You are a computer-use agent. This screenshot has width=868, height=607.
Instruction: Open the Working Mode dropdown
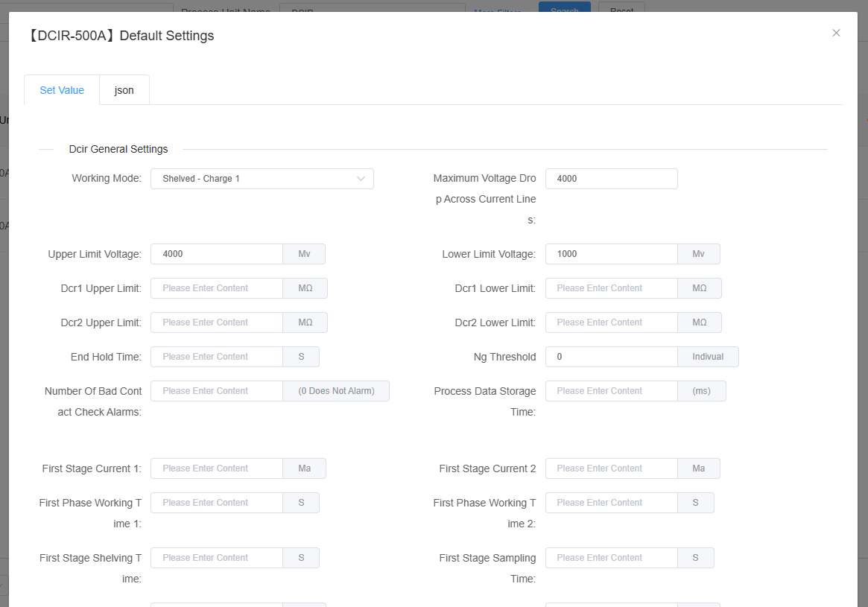pos(262,179)
